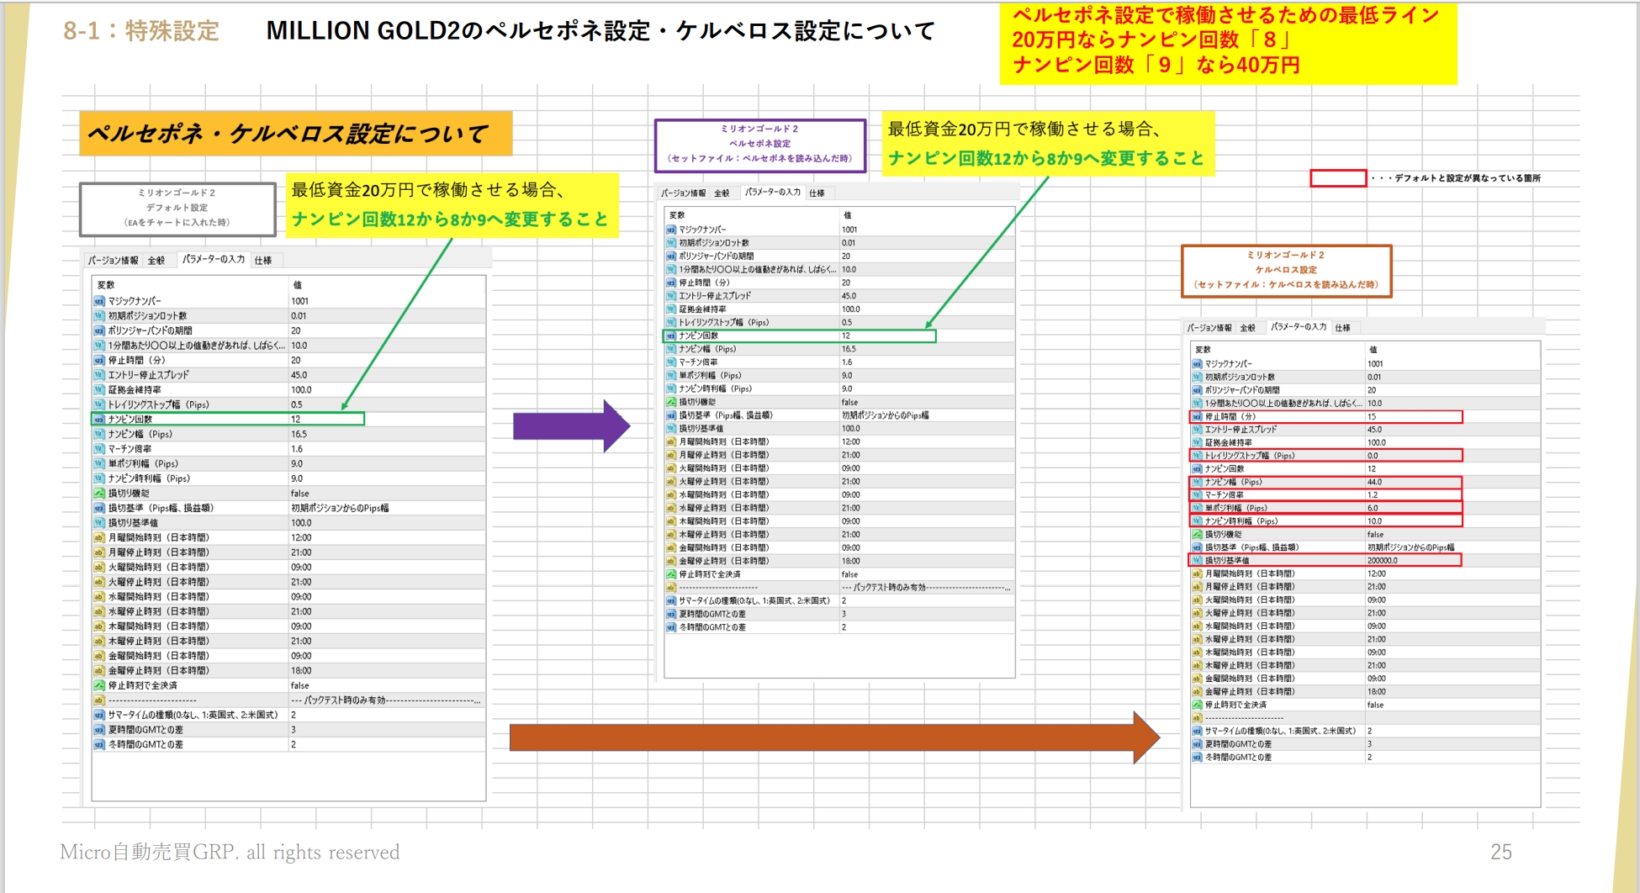Click the トレイリングストップ幅 icon in the Cerberus panel
The image size is (1640, 893).
1197,456
